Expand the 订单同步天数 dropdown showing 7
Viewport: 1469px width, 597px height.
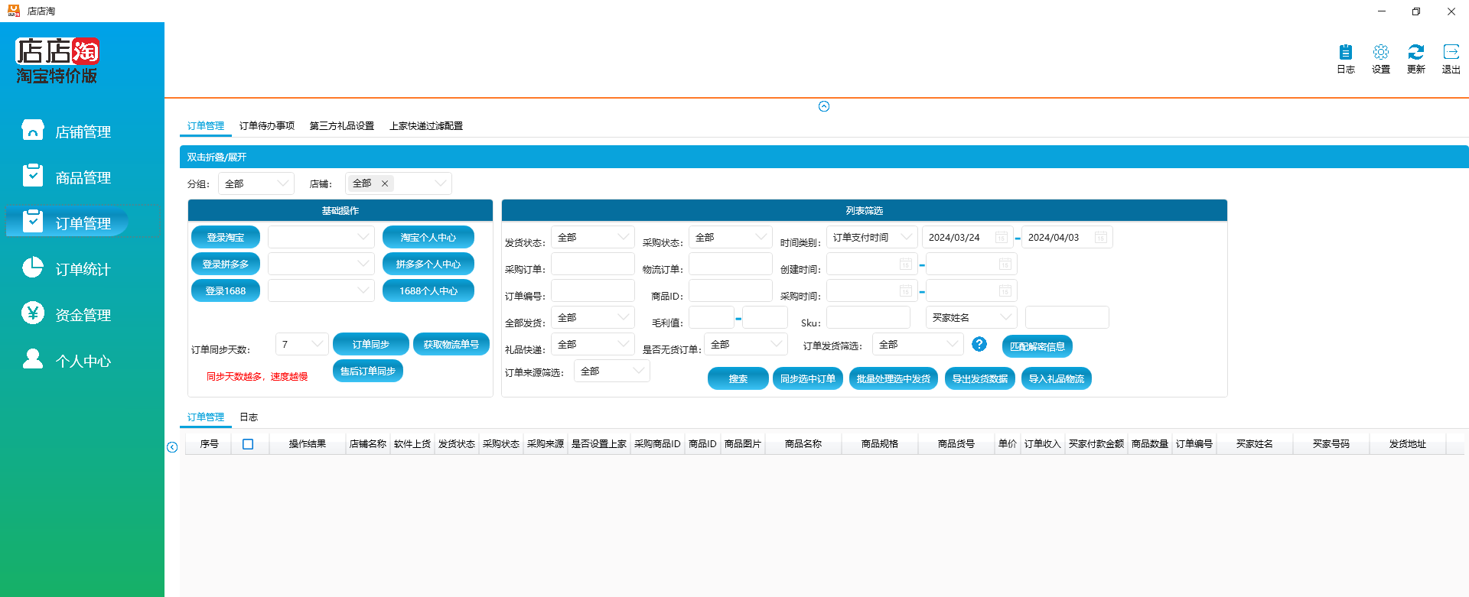click(302, 344)
